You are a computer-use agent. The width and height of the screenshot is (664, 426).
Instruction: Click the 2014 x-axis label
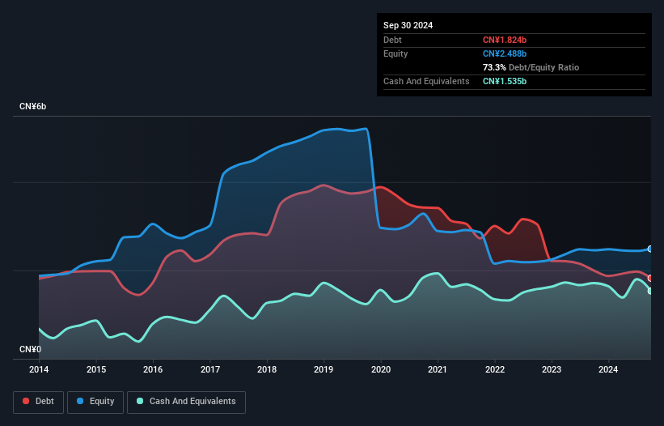click(x=39, y=369)
